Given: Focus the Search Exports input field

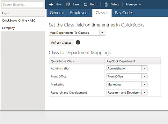Looking at the screenshot, I should (23, 4).
